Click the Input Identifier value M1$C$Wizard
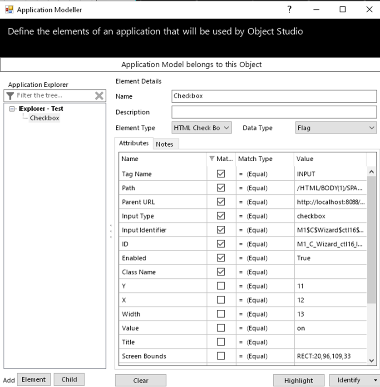The image size is (380, 387). tap(330, 230)
